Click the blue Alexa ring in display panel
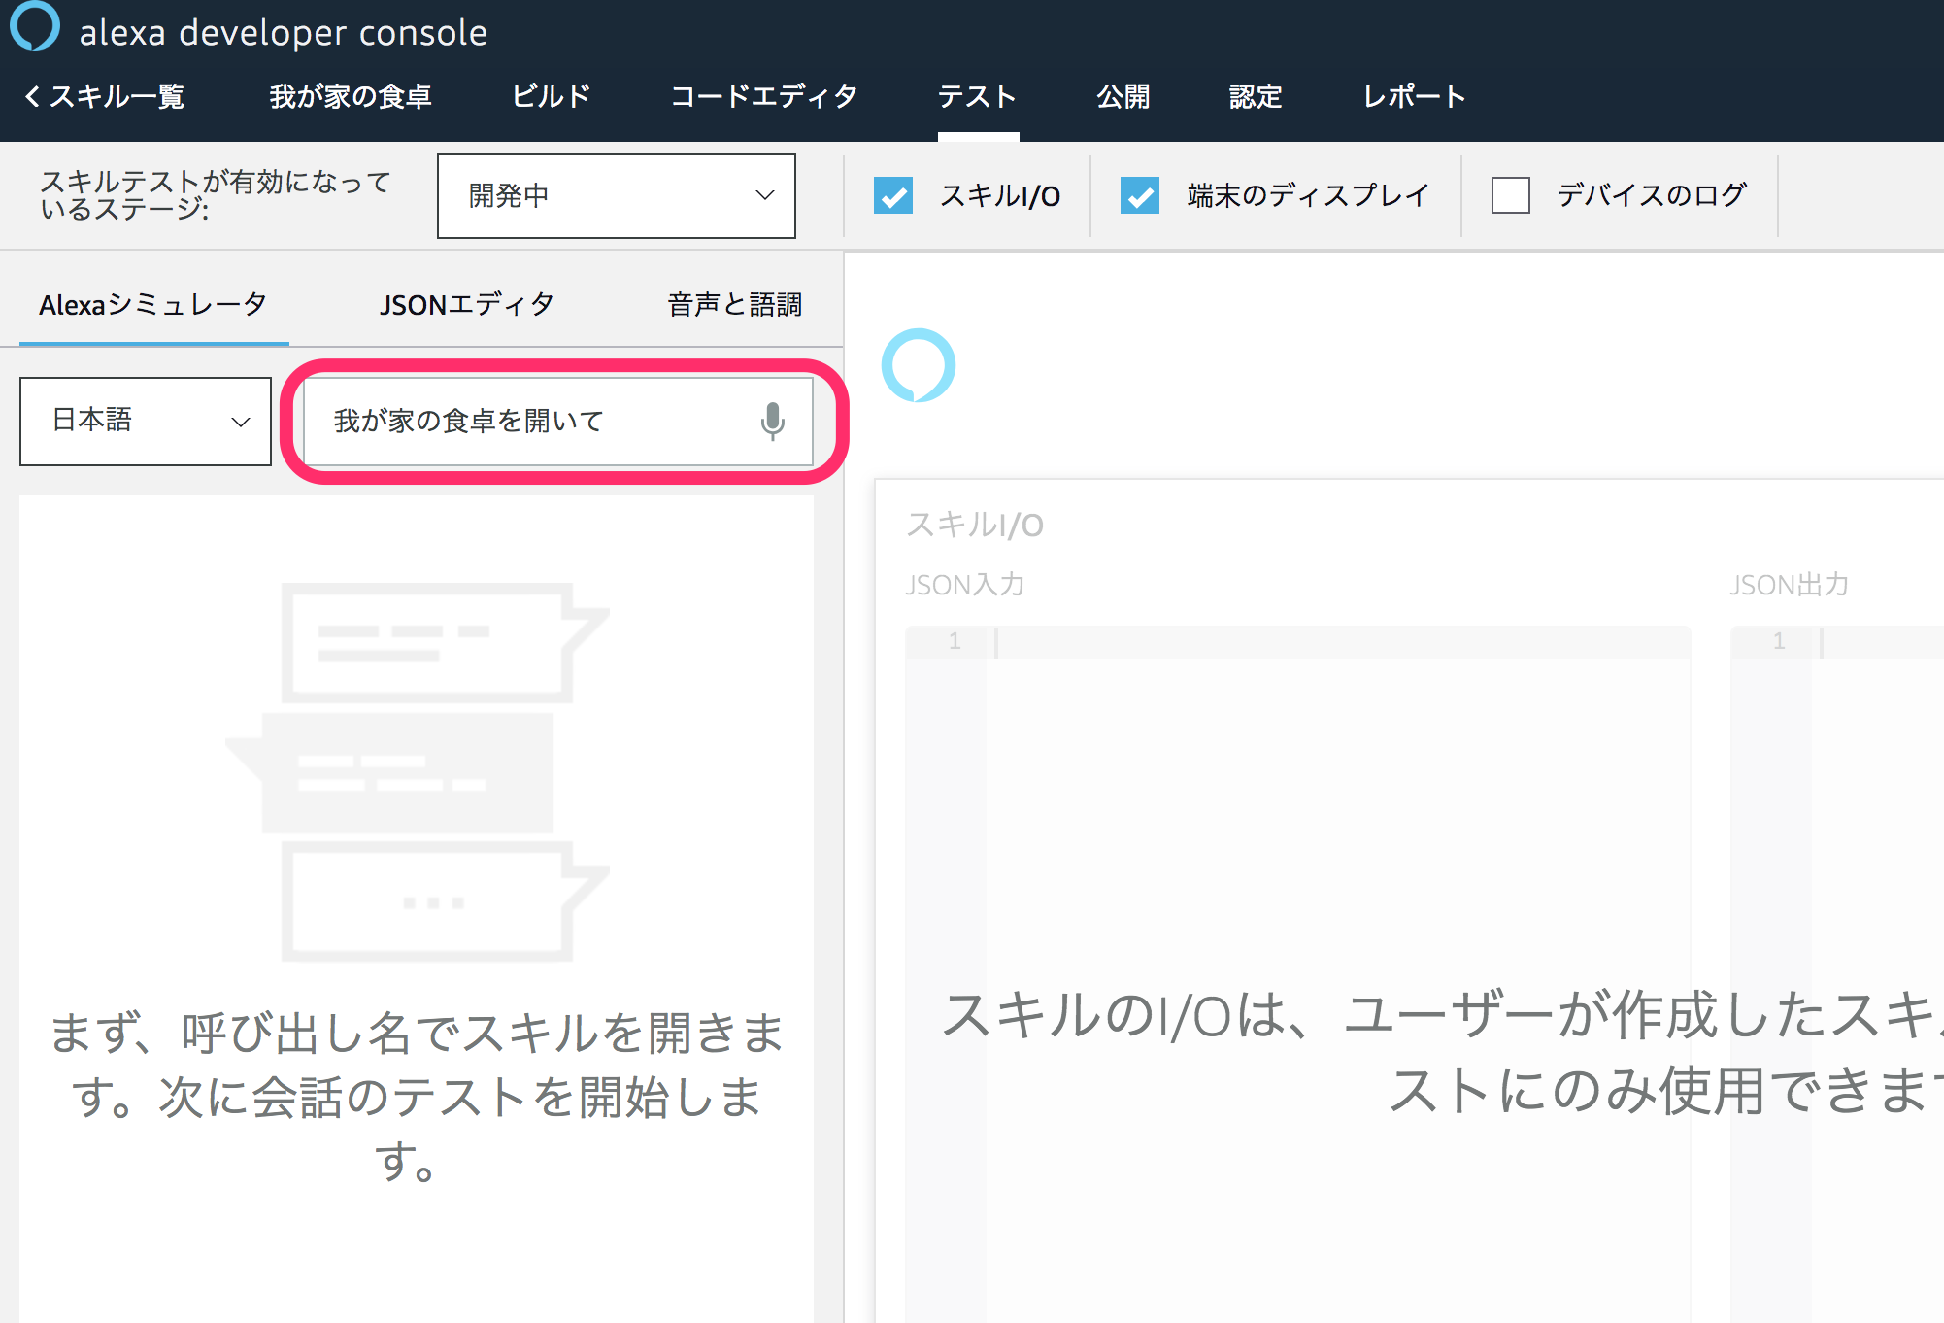Image resolution: width=1944 pixels, height=1323 pixels. click(918, 365)
